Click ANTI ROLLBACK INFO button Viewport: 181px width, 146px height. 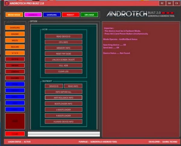pyautogui.click(x=63, y=98)
